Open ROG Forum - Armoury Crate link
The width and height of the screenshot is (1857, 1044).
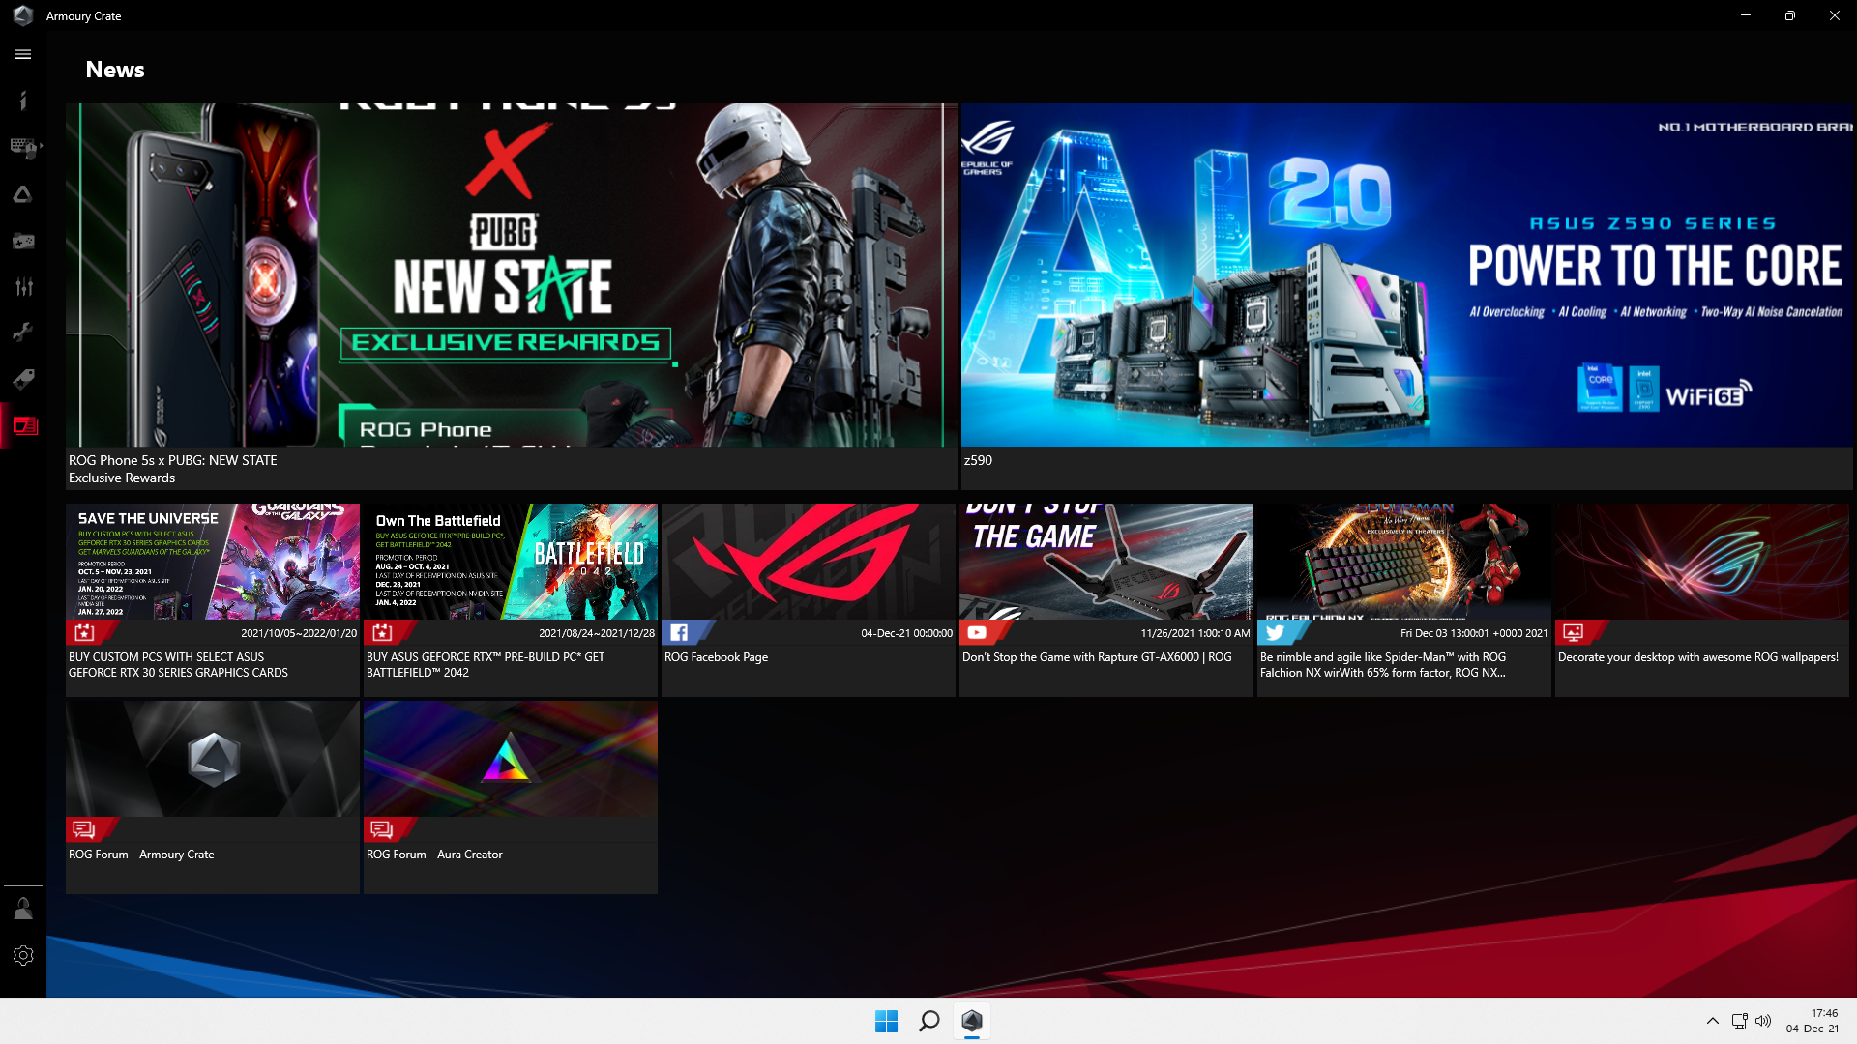[212, 797]
